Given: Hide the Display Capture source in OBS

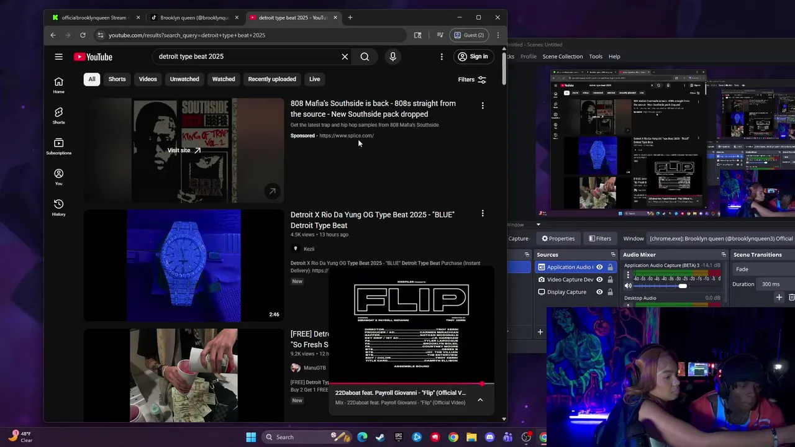Looking at the screenshot, I should 599,292.
